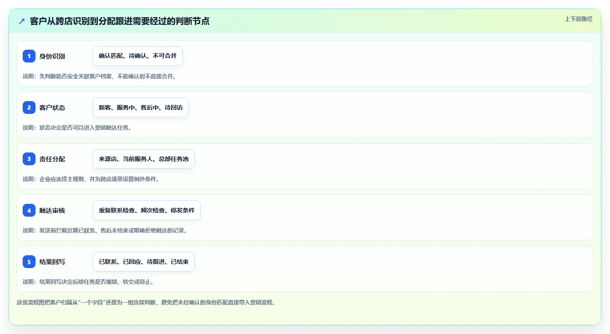Click the note starting 说明：先判断能否安全关联客户档案
Image resolution: width=610 pixels, height=334 pixels.
(x=99, y=76)
